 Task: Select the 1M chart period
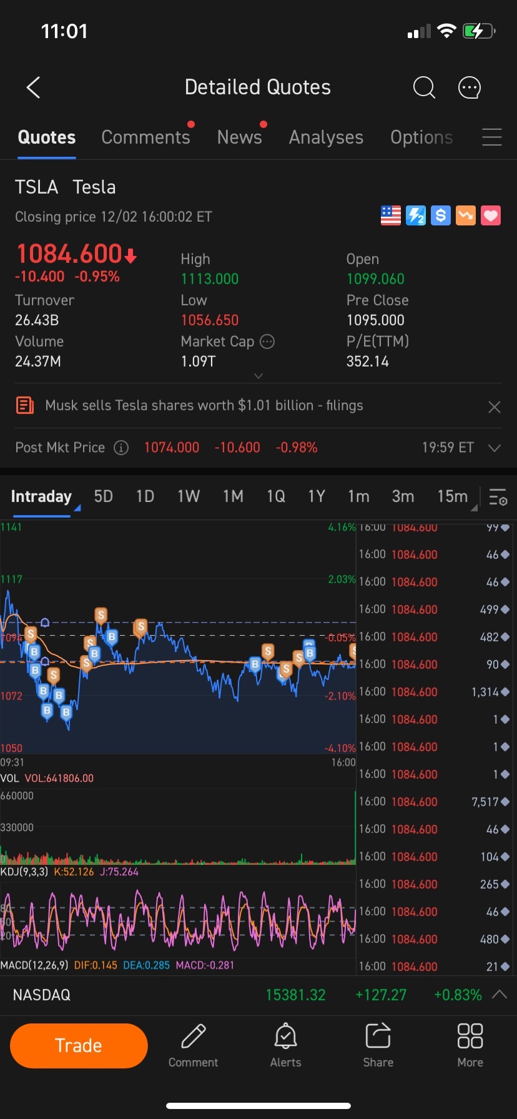click(234, 496)
